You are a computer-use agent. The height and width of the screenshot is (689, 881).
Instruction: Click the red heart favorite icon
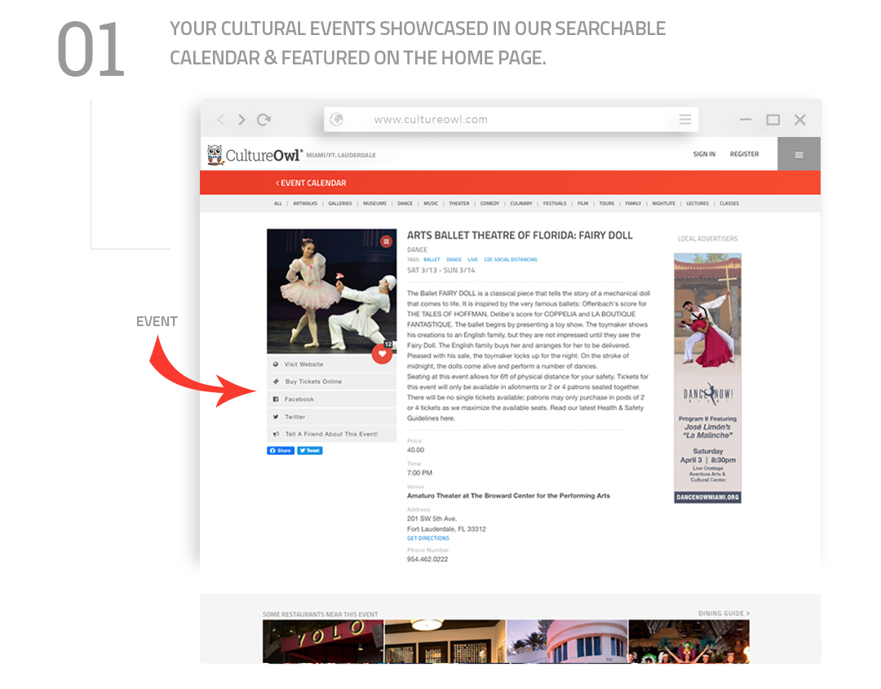[382, 354]
